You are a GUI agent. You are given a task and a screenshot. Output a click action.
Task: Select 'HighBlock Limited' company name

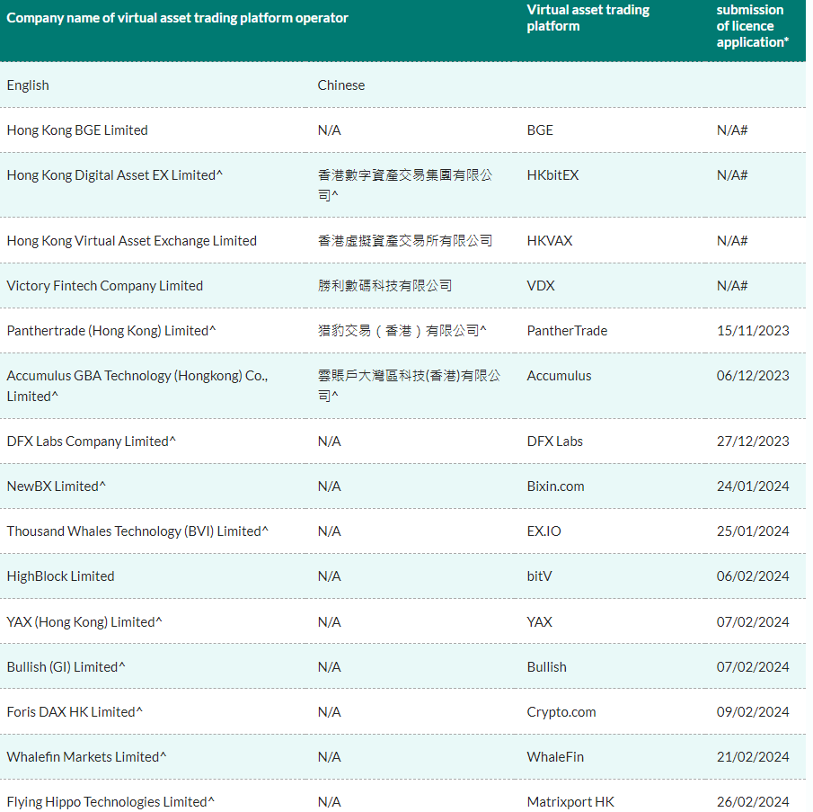(x=61, y=576)
